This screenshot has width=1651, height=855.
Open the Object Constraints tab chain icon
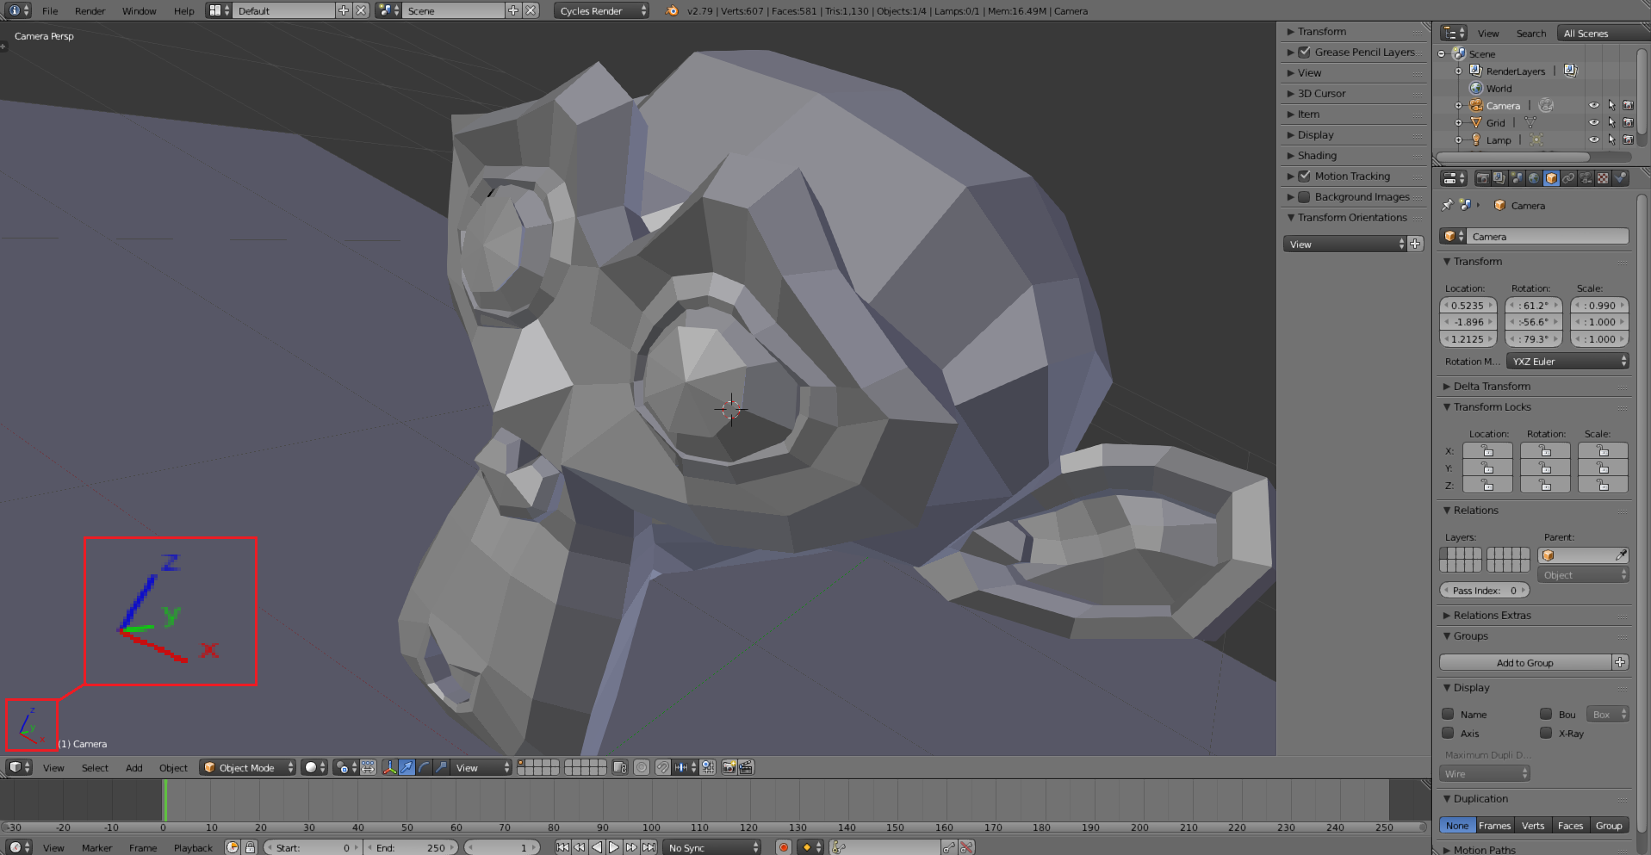click(x=1568, y=178)
